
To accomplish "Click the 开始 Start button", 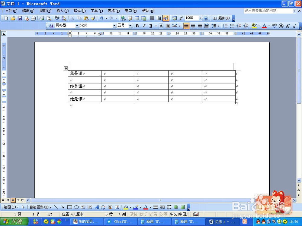I will (x=14, y=221).
